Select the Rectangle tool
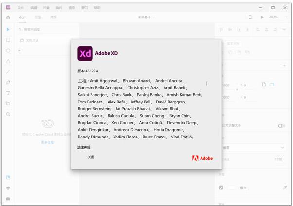Viewport: 293px width, 206px height. pos(8,40)
